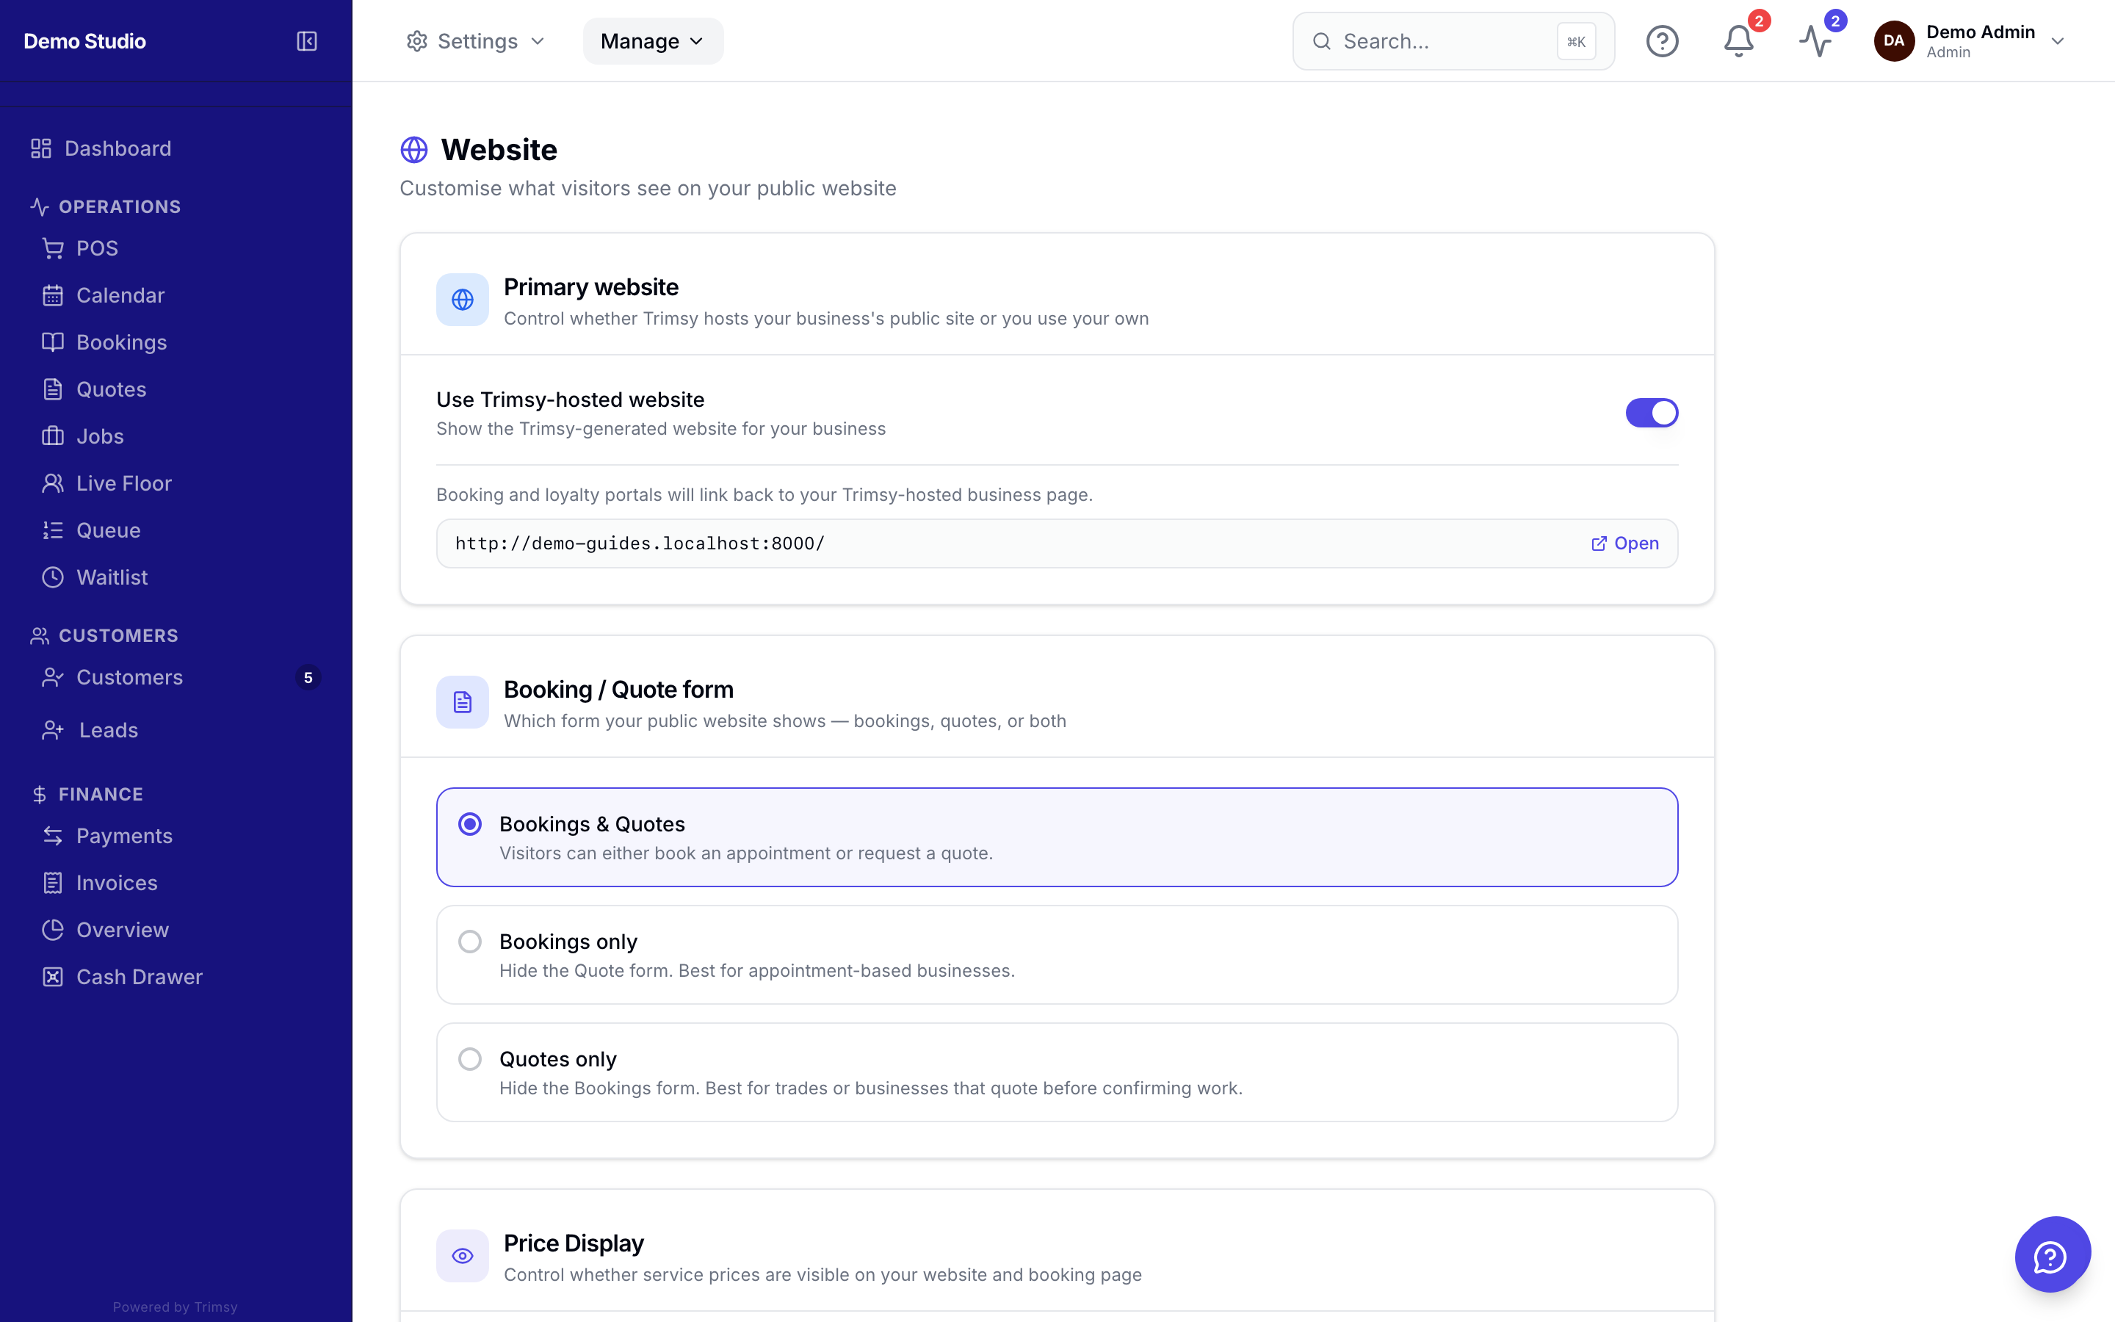Click the Queue list icon
The image size is (2115, 1322).
54,530
